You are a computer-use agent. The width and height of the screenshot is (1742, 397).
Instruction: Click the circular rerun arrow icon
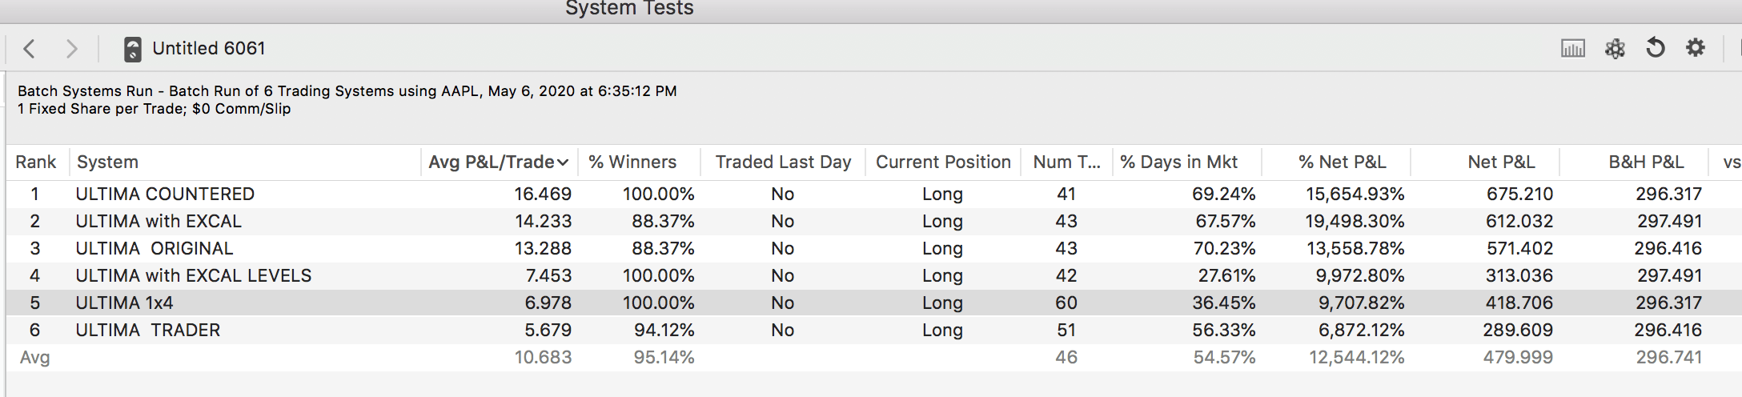point(1656,49)
